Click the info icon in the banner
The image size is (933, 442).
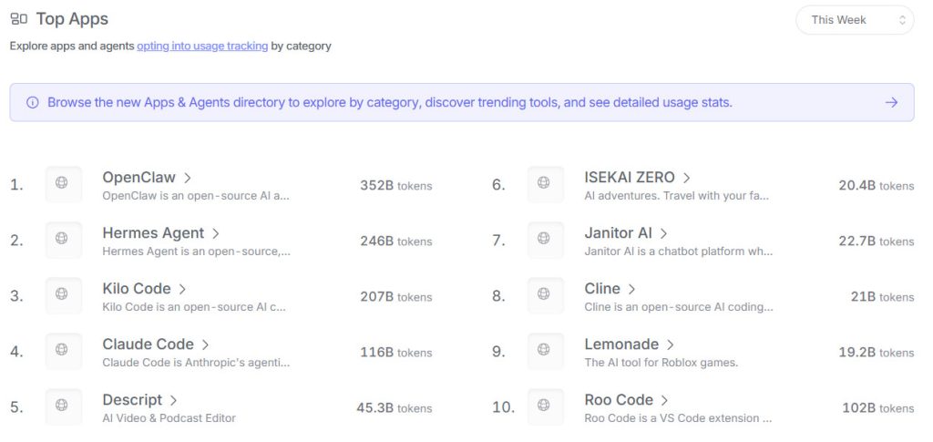tap(33, 103)
